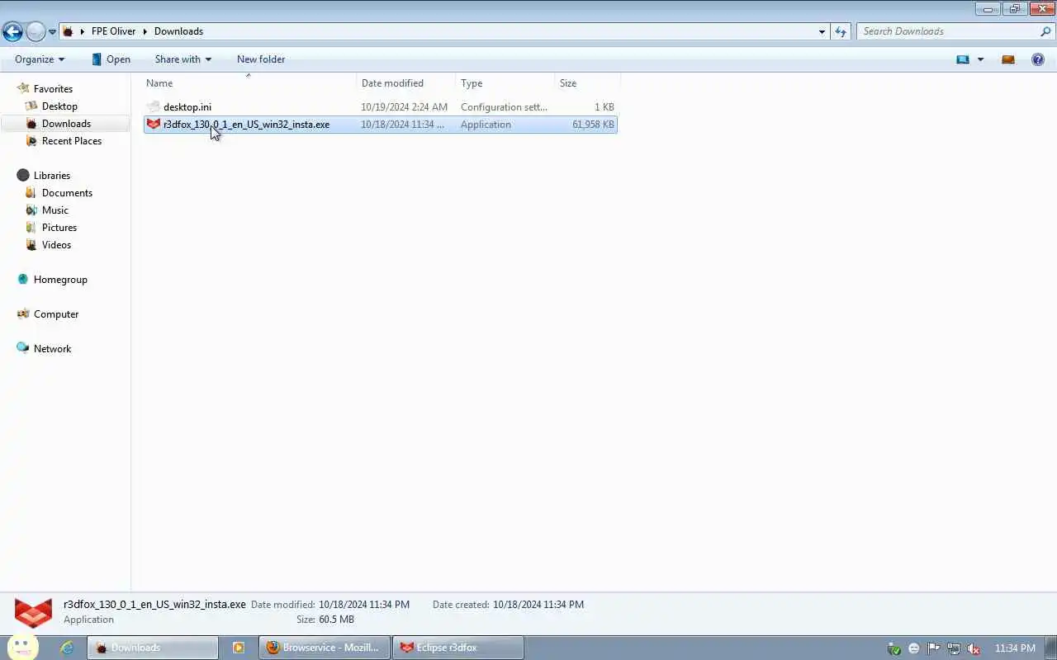Click the Forward navigation arrow
This screenshot has width=1057, height=660.
point(36,31)
